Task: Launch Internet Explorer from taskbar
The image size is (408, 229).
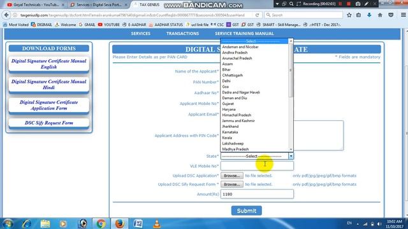Action: 27,223
